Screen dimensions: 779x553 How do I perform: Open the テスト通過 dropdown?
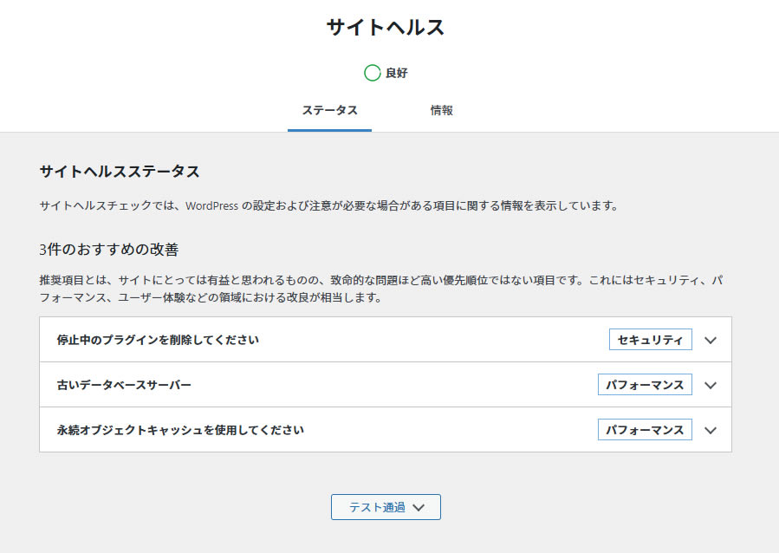[x=385, y=507]
